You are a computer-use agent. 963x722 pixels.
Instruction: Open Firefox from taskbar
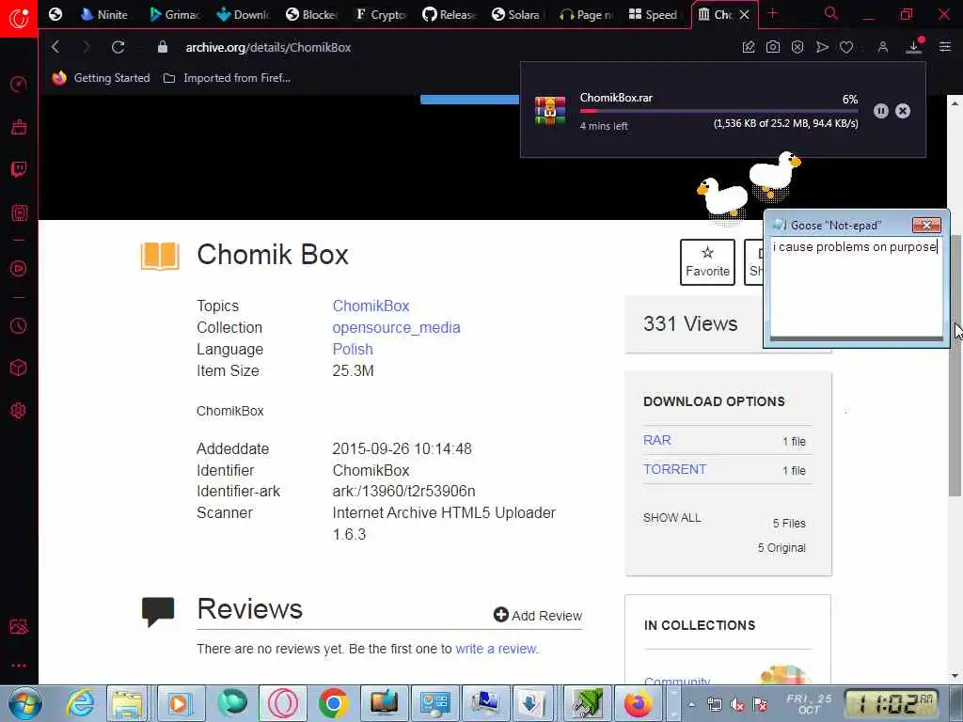[x=639, y=703]
